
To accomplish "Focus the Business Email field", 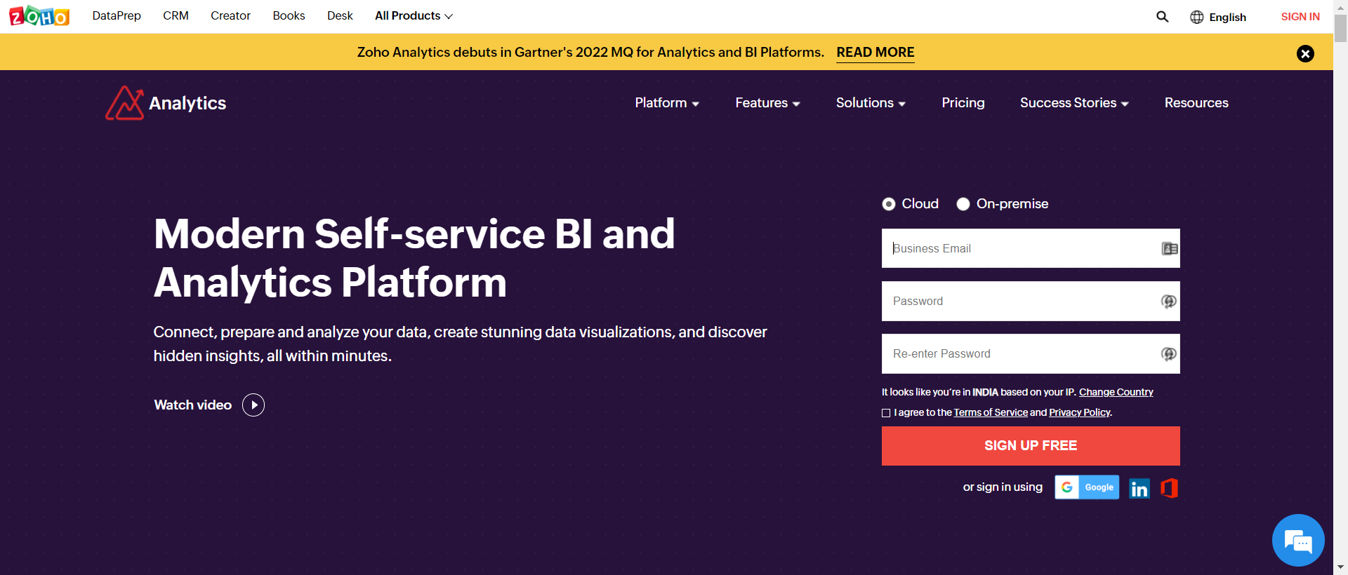I will point(1031,248).
